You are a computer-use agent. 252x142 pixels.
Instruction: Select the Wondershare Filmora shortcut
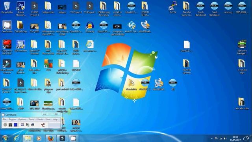click(7, 66)
